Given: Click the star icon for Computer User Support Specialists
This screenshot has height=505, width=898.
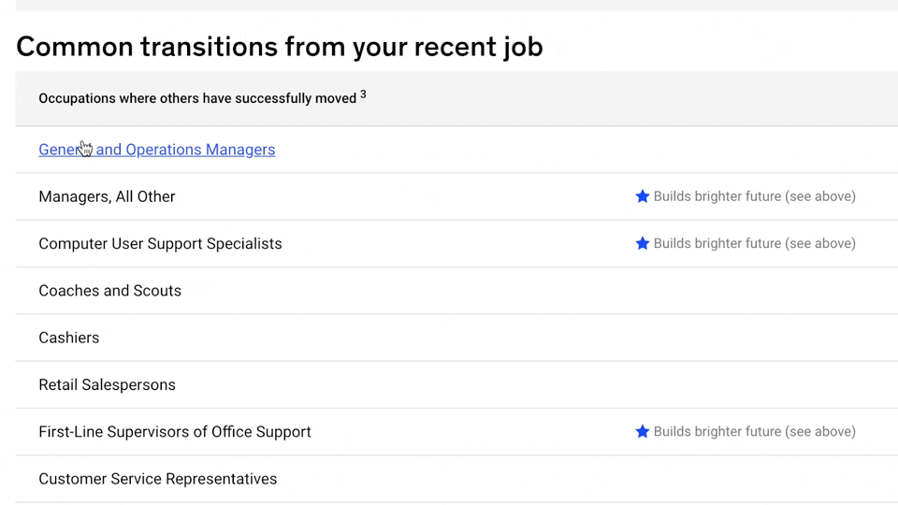Looking at the screenshot, I should [643, 243].
